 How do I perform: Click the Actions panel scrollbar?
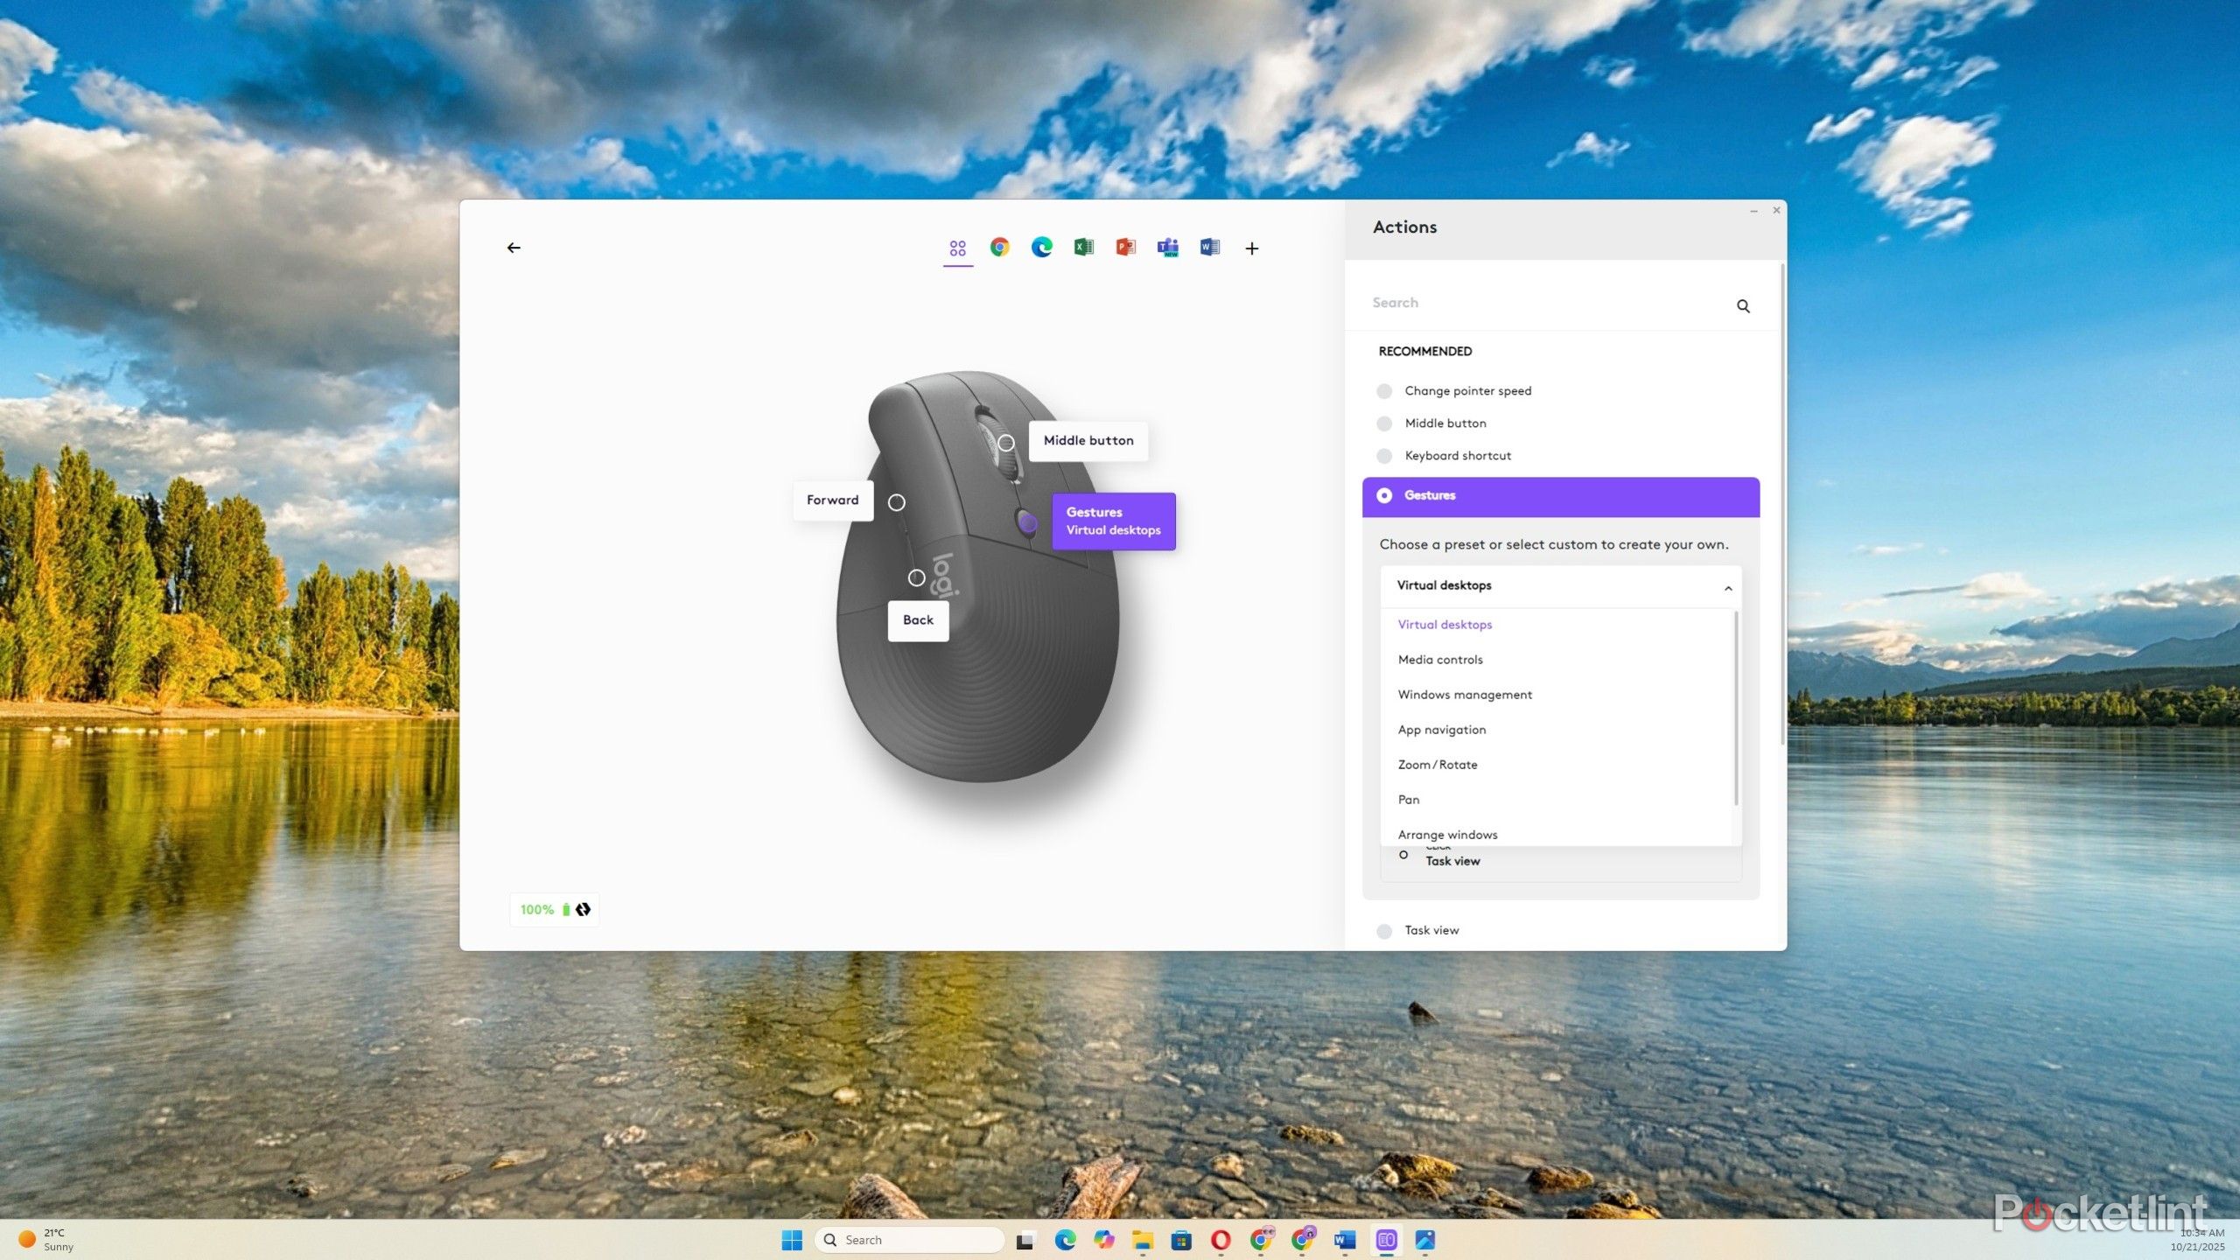1781,503
